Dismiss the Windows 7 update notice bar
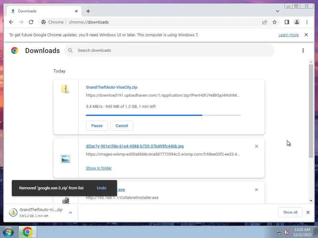 (306, 35)
